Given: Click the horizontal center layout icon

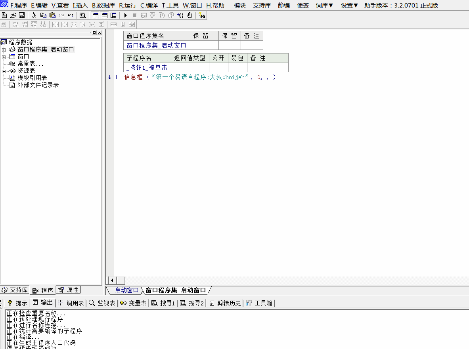Looking at the screenshot, I should pos(56,25).
